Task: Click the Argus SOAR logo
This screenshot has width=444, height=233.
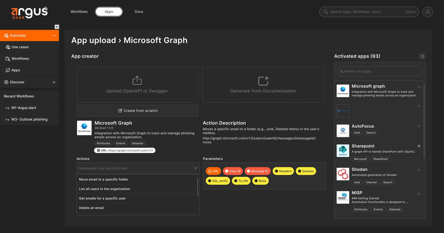Action: 29,13
